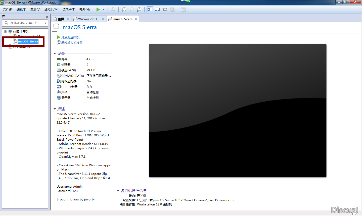Click 网络适配器 network adapter icon
Screen dimensions: 362x216
point(59,81)
